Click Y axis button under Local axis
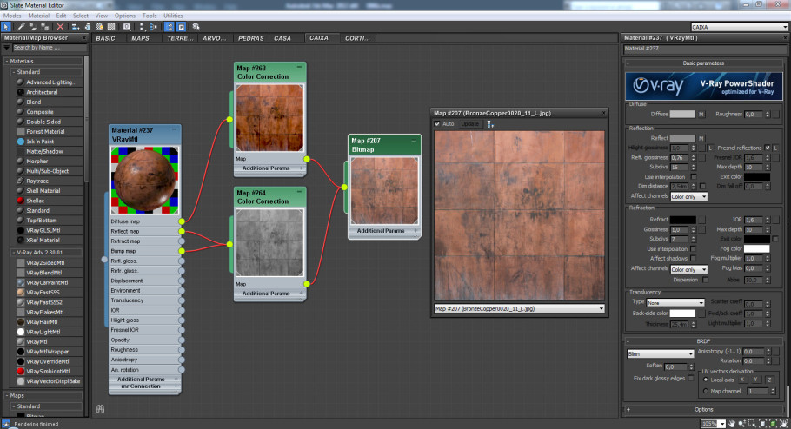 [755, 379]
